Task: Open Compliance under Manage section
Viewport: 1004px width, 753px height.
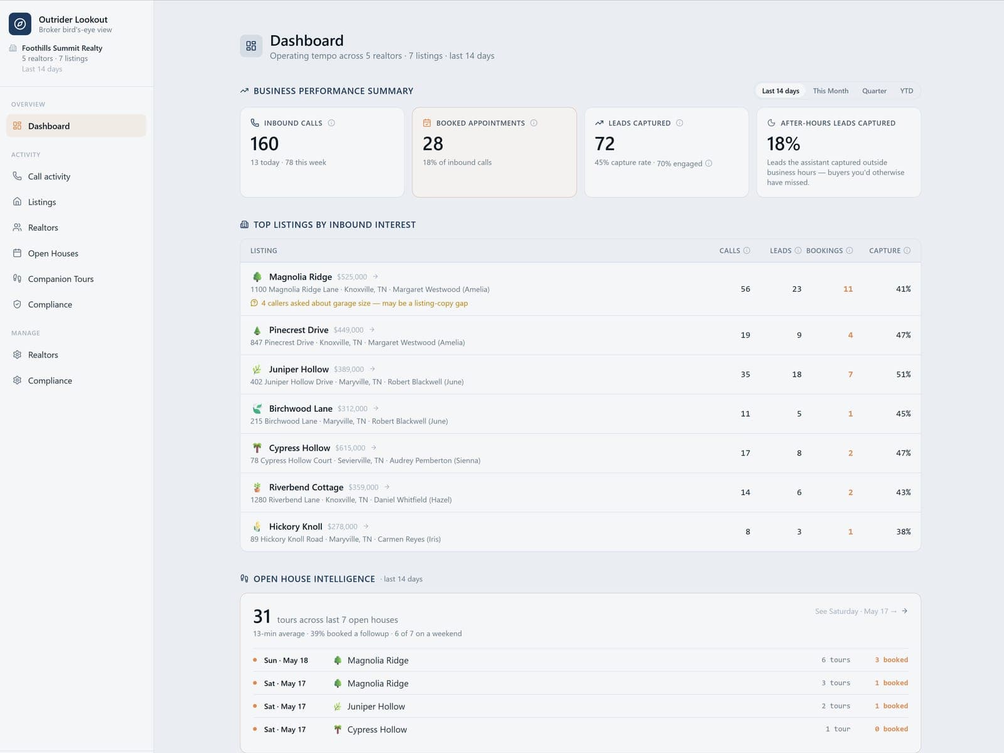Action: [76, 380]
